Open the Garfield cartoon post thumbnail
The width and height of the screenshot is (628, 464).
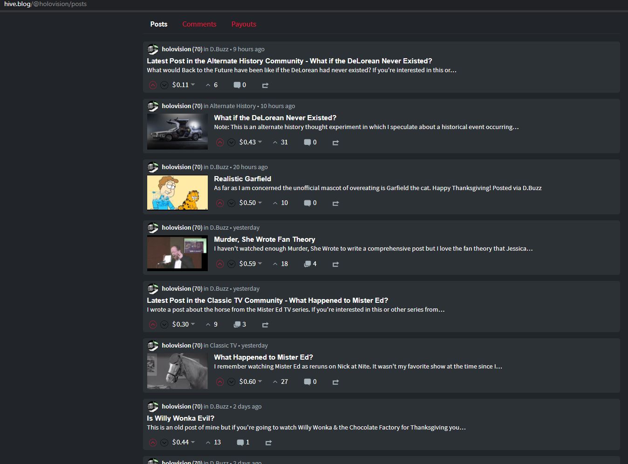177,193
